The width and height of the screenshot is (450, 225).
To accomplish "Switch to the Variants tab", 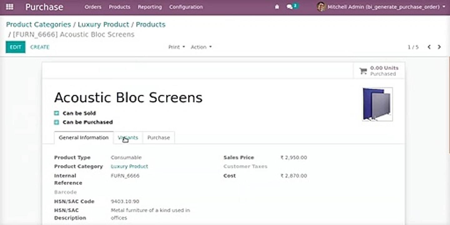I will point(128,137).
